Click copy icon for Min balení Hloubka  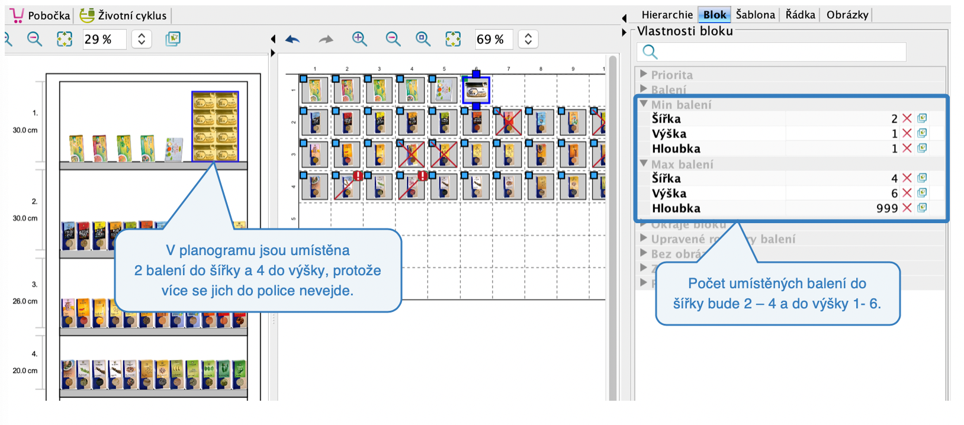pyautogui.click(x=922, y=148)
